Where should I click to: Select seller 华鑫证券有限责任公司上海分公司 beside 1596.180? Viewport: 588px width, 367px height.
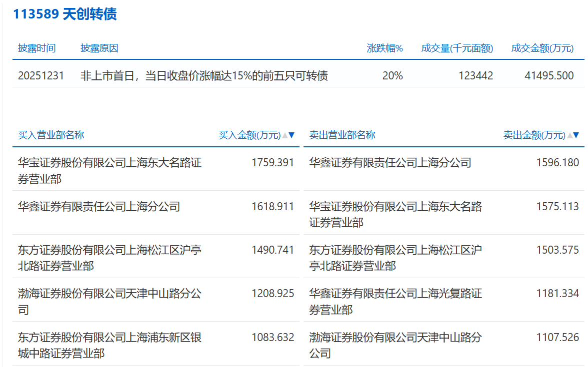(x=390, y=163)
